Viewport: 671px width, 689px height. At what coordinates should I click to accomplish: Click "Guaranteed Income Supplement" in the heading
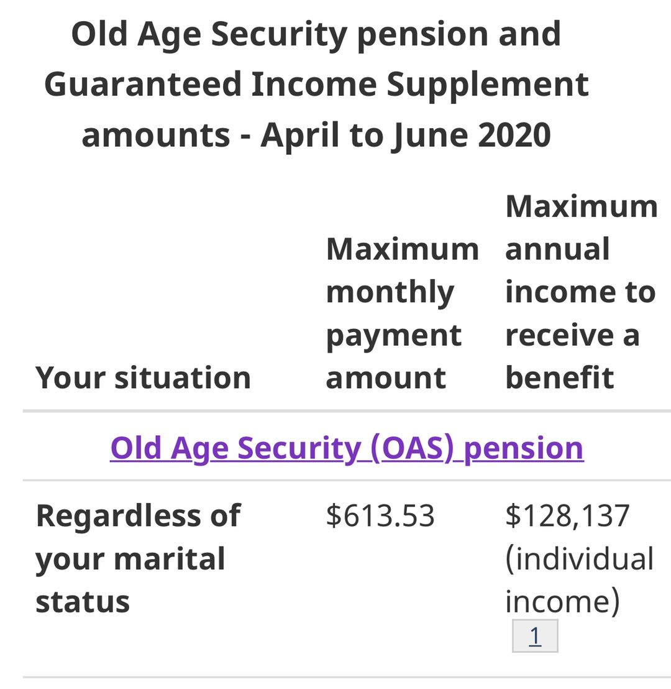(x=316, y=84)
